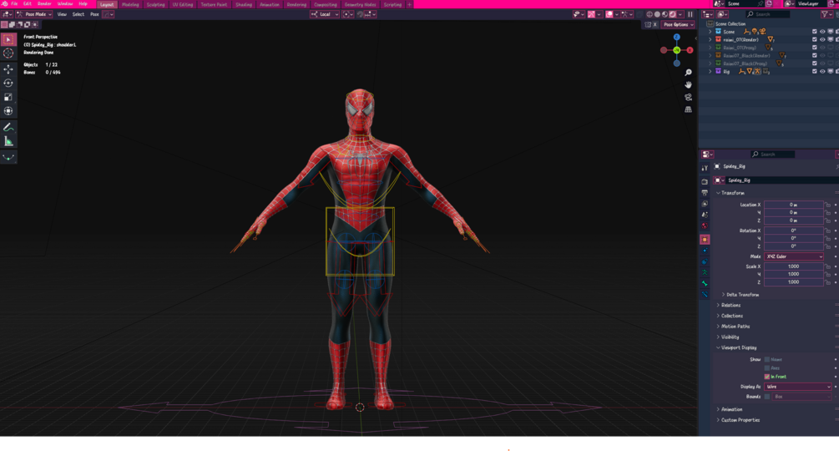839x451 pixels.
Task: Switch to the Geometry Nodes workspace tab
Action: click(x=360, y=4)
